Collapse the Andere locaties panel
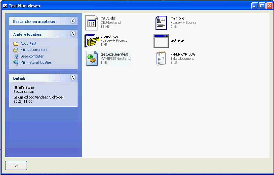 (x=73, y=34)
